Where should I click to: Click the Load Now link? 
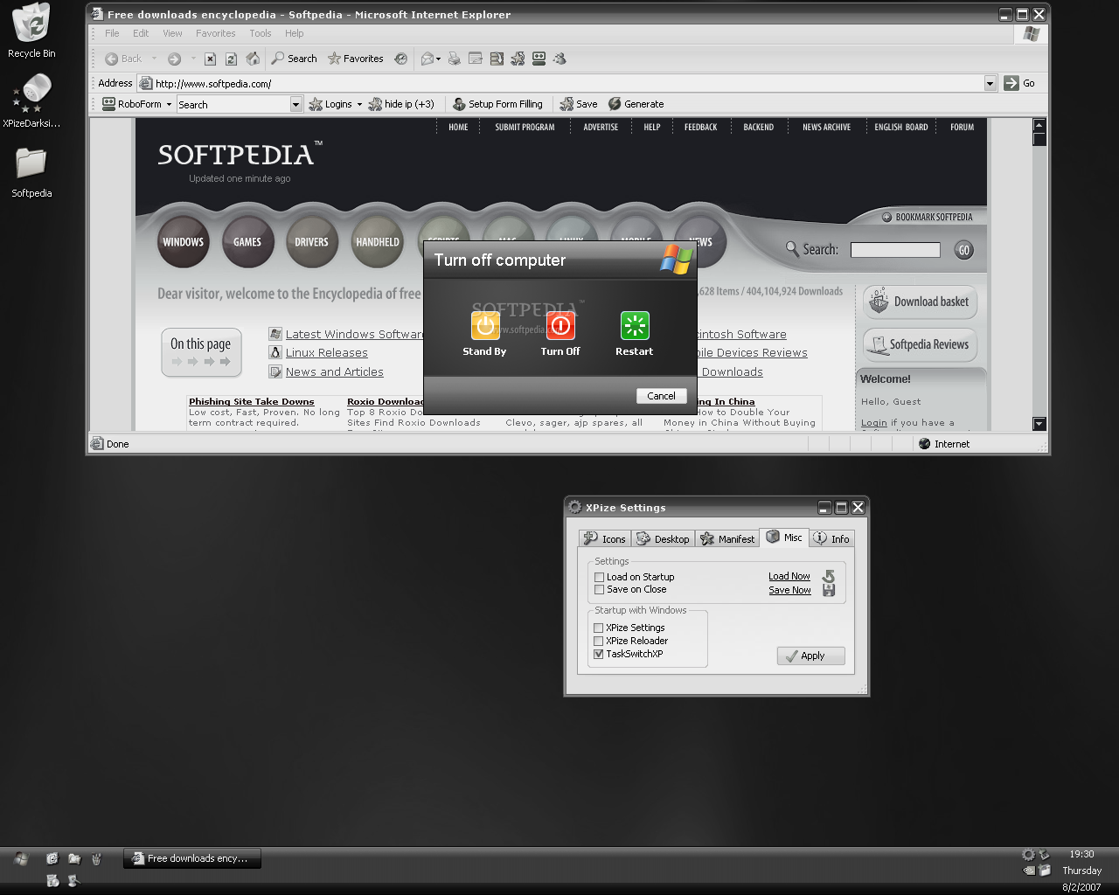click(x=789, y=576)
